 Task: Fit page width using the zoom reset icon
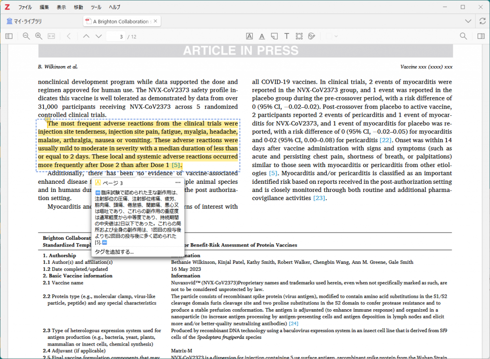[51, 36]
